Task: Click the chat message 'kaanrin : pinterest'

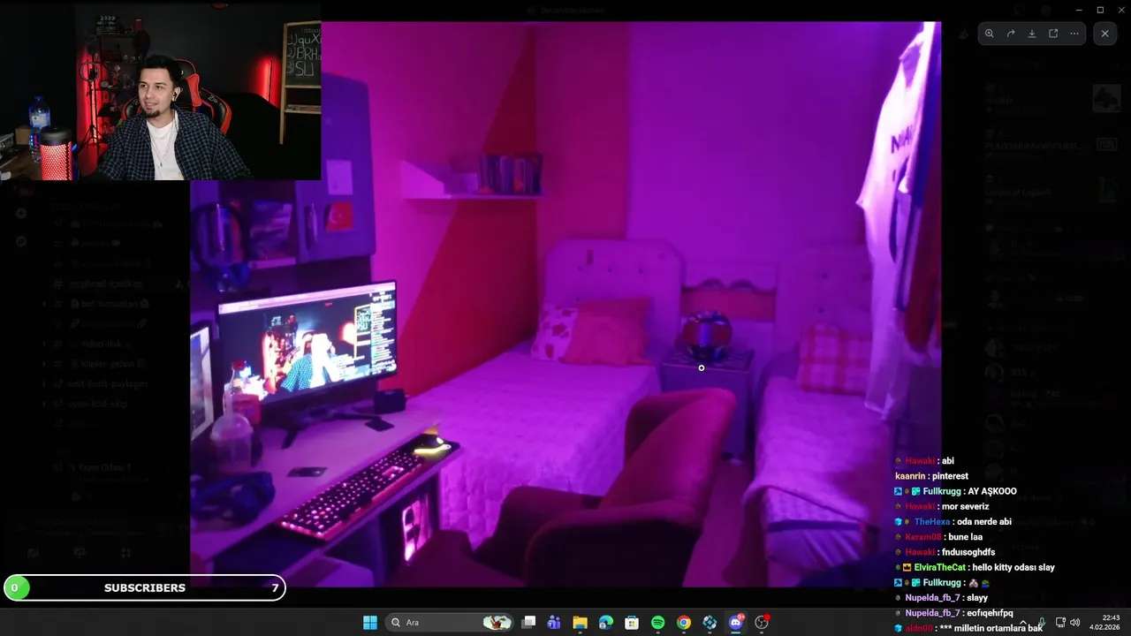Action: pyautogui.click(x=931, y=476)
